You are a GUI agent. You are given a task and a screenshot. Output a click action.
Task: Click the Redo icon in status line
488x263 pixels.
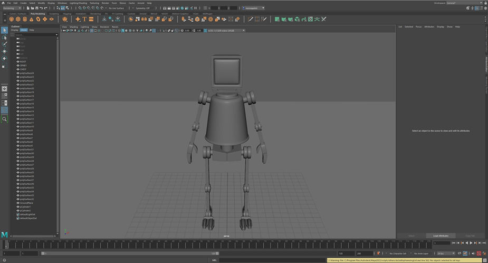click(x=46, y=8)
